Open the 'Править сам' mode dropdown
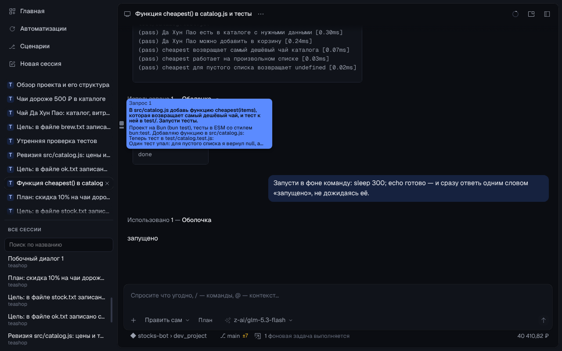Screen dimensions: 562x351 coord(167,320)
